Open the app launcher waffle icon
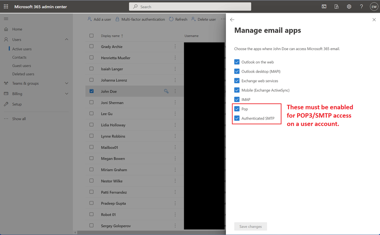Screen dimensions: 380x235 (6, 6)
